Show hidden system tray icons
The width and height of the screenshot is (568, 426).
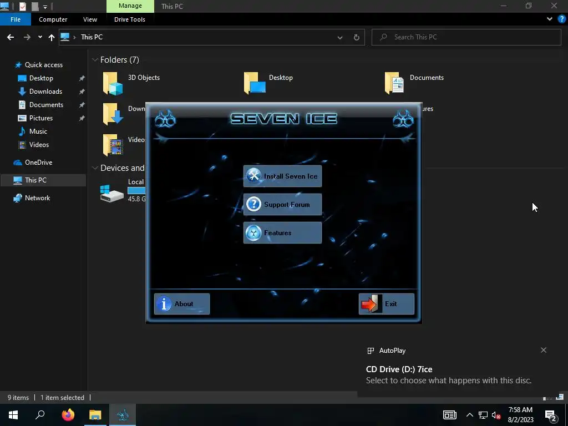[469, 415]
